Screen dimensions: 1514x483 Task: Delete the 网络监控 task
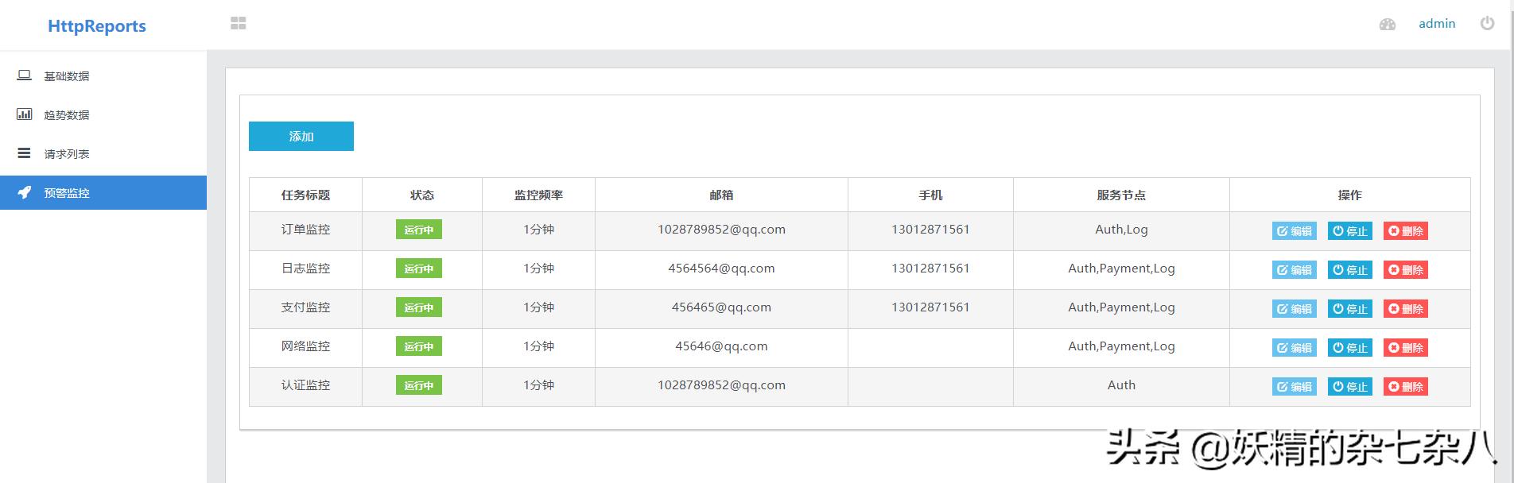(1406, 348)
